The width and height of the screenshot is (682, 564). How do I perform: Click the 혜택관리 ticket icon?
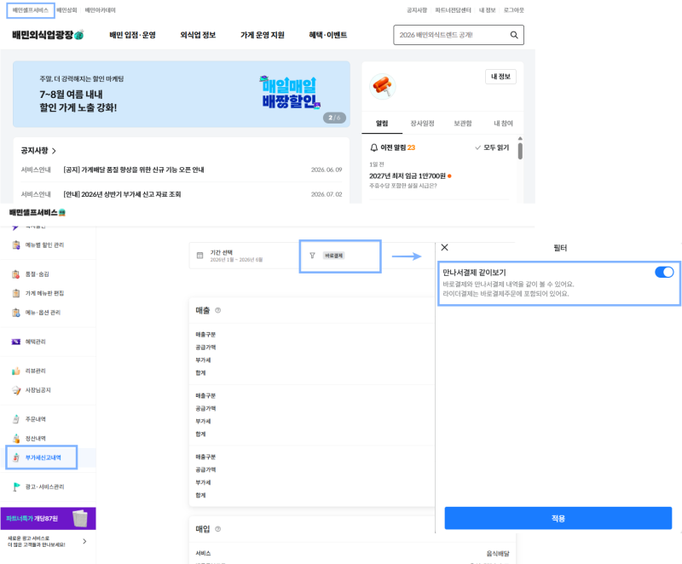[16, 342]
